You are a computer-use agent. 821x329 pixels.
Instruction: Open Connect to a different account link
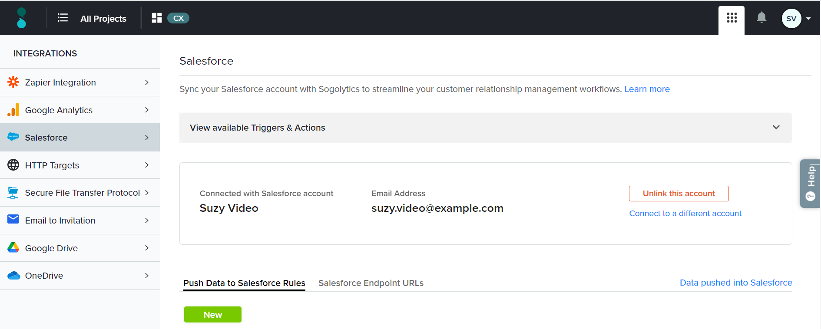tap(685, 214)
